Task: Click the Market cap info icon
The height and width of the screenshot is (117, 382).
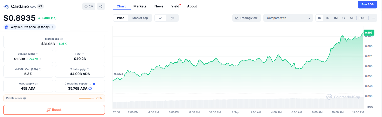Action: [62, 39]
